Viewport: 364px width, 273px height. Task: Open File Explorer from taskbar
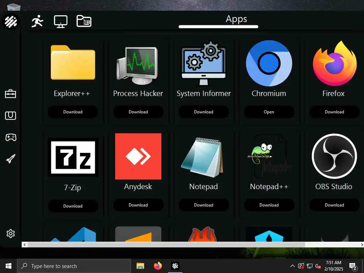tap(140, 266)
